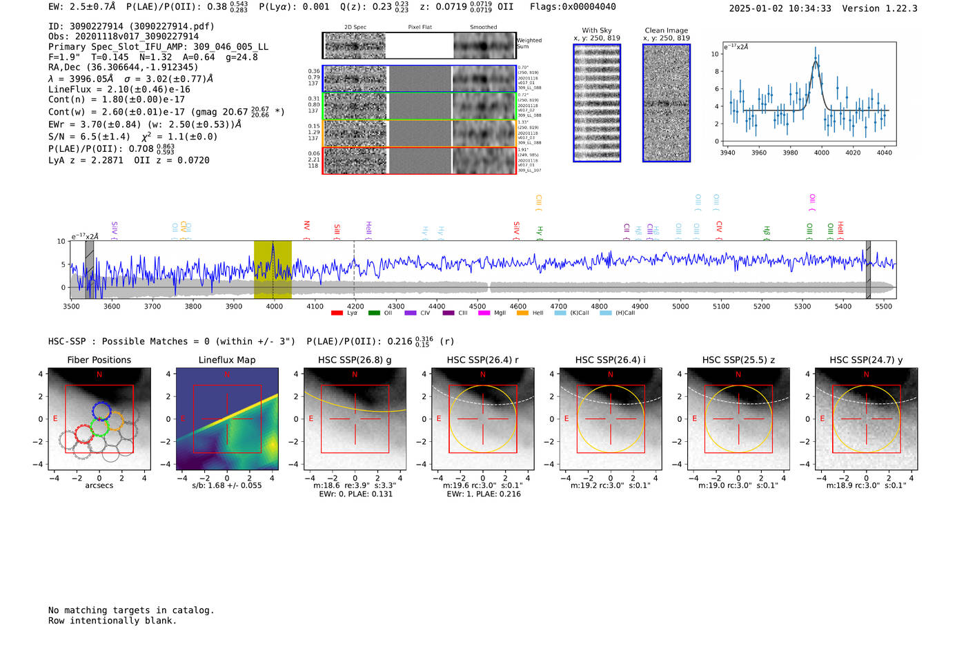This screenshot has width=966, height=658.
Task: Click the red Lyα legend swatch
Action: 337,313
